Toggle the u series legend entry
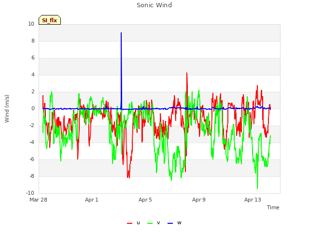The height and width of the screenshot is (232, 309). coord(133,223)
